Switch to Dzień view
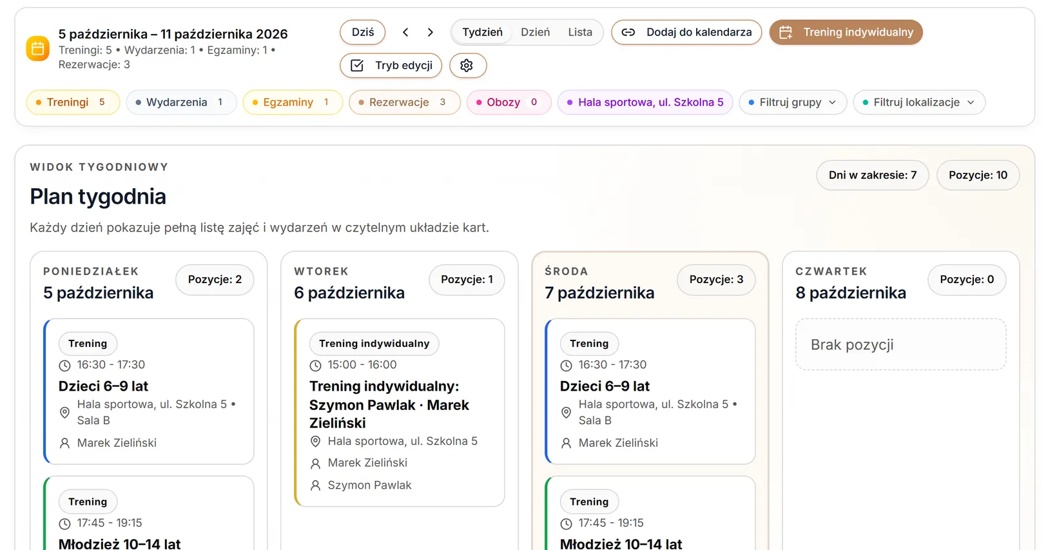This screenshot has width=1057, height=550. click(x=536, y=32)
